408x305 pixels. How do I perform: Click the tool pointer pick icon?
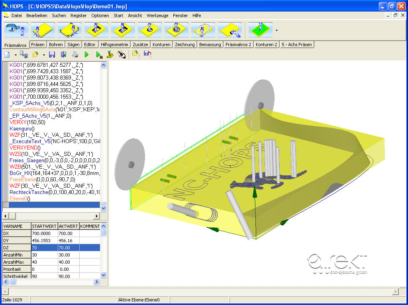[122, 54]
